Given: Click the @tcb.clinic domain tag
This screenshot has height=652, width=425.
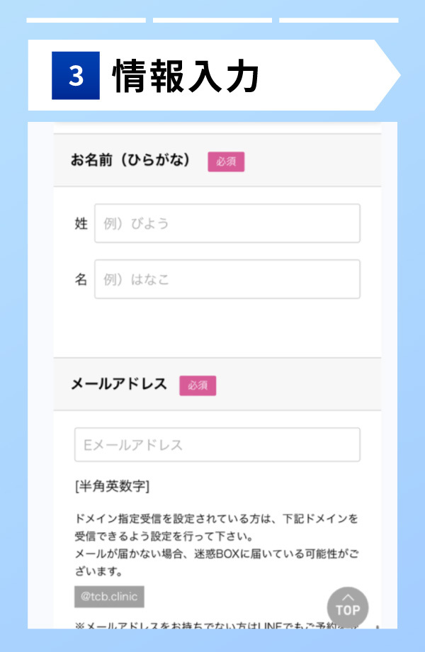Looking at the screenshot, I should coord(109,596).
